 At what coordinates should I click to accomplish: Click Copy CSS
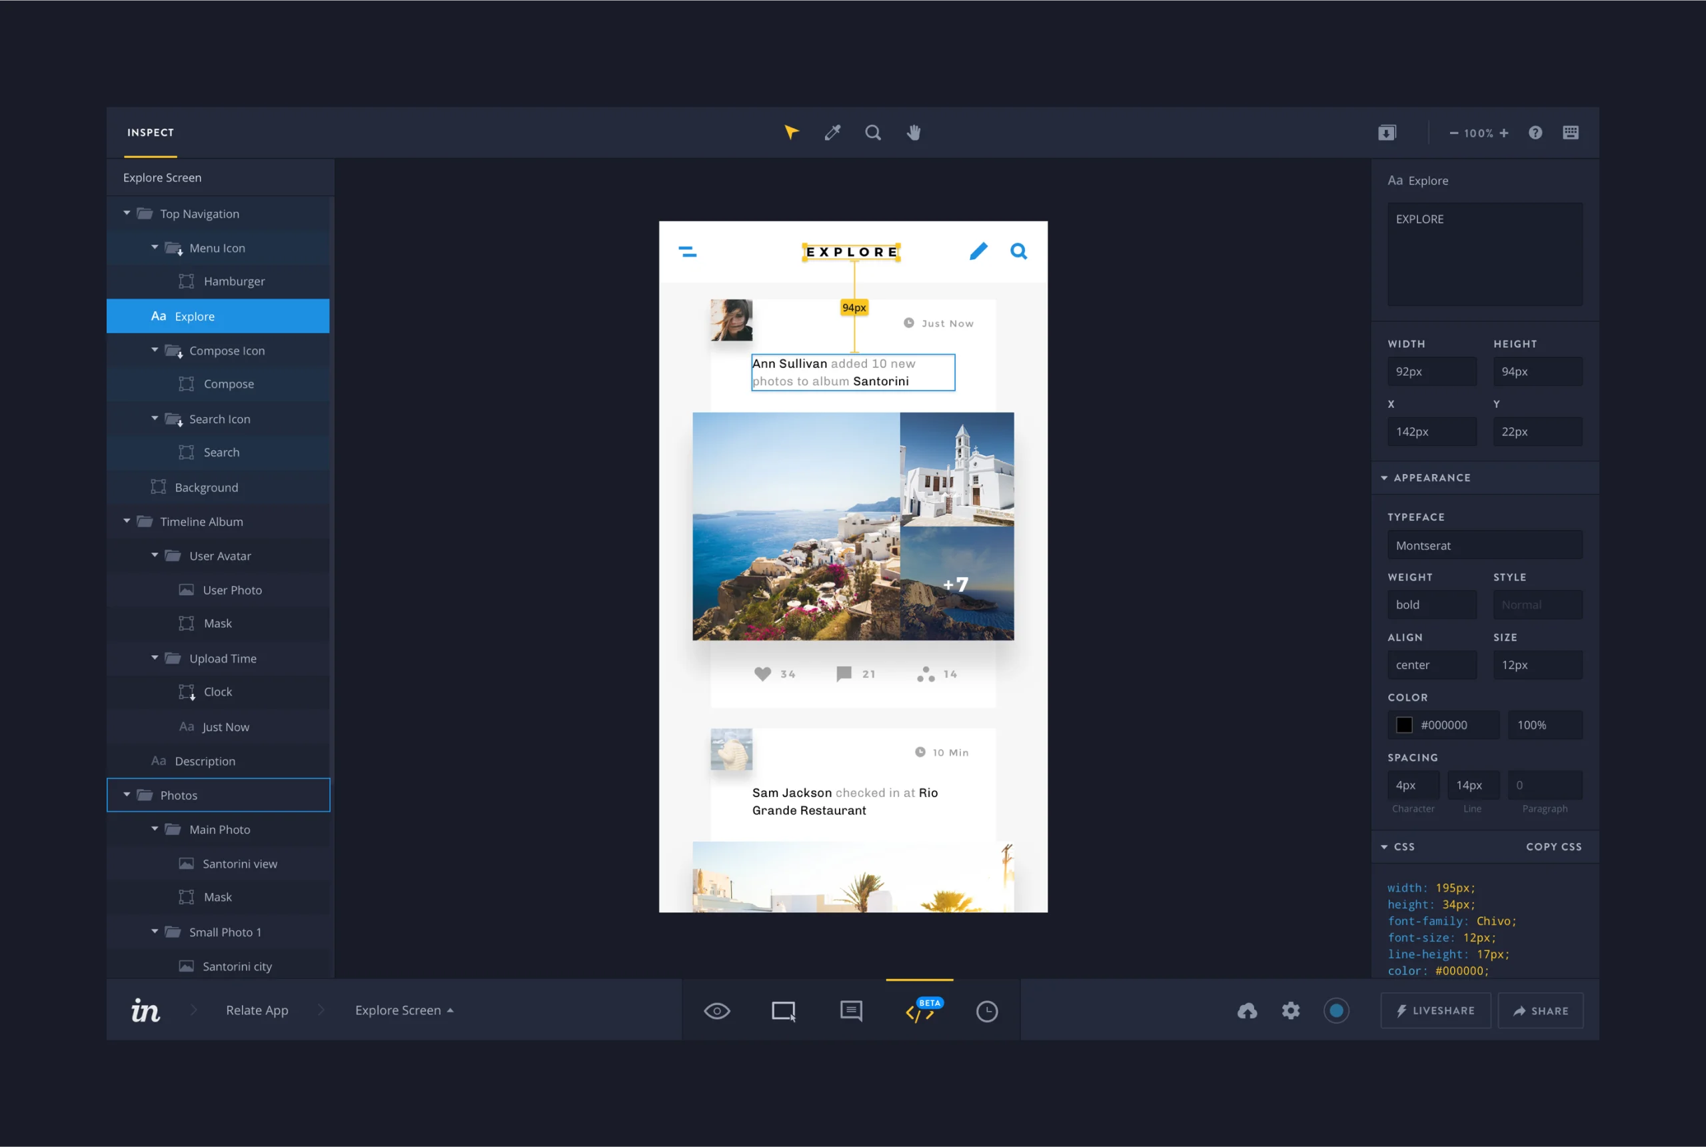[1553, 846]
